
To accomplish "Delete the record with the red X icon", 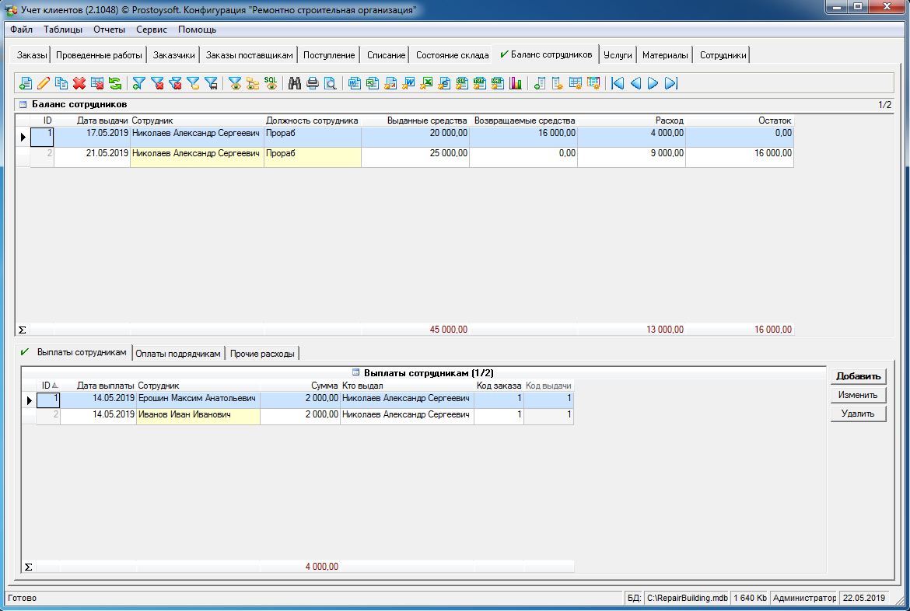I will [79, 83].
